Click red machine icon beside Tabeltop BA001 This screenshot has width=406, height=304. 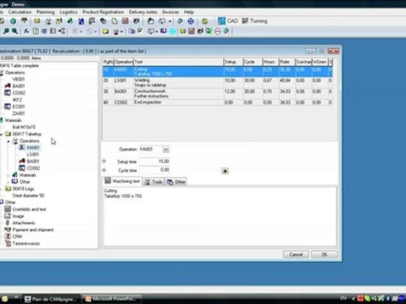(x=22, y=161)
